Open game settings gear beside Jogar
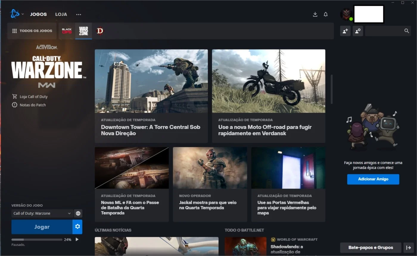This screenshot has width=417, height=256. pos(77,227)
